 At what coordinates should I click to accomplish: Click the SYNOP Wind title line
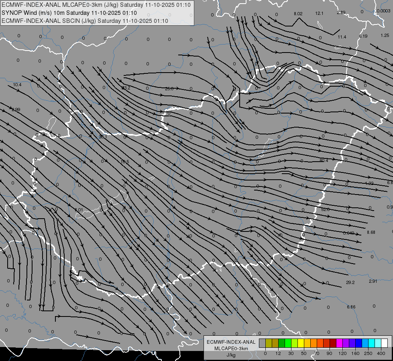point(69,13)
